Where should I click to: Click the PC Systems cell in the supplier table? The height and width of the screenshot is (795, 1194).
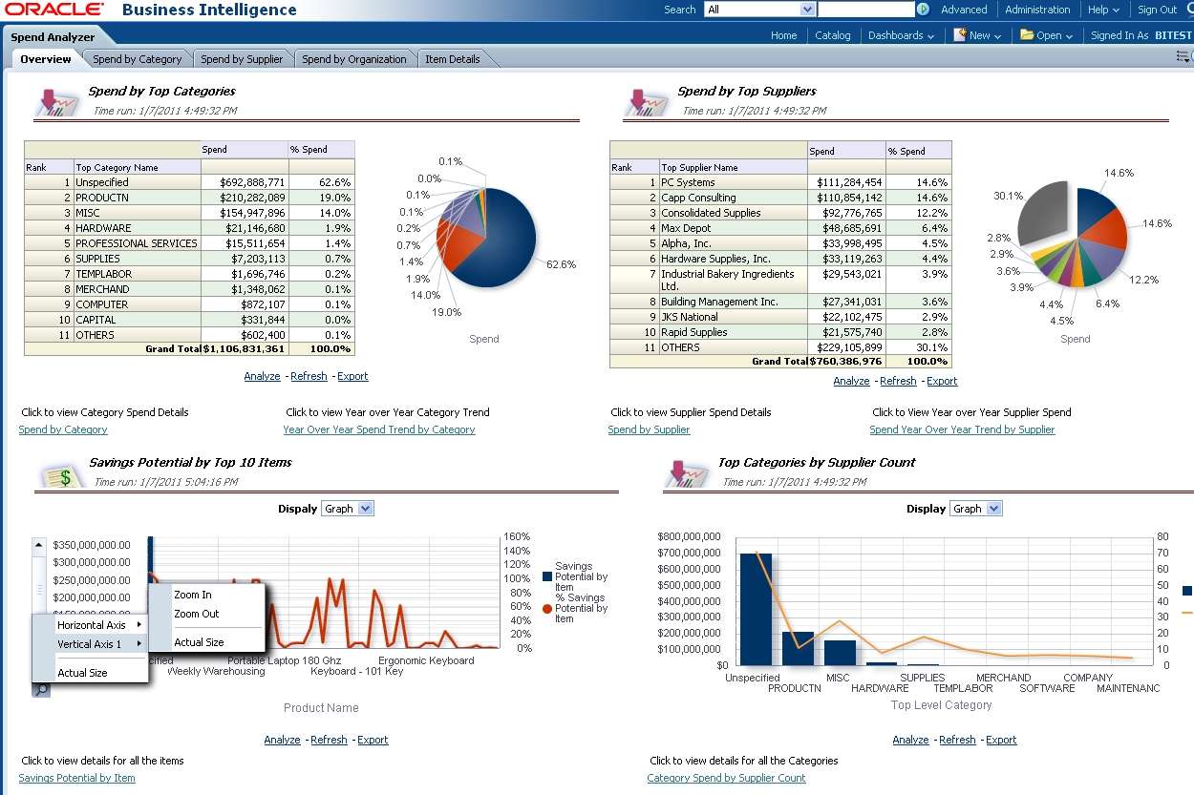(733, 182)
